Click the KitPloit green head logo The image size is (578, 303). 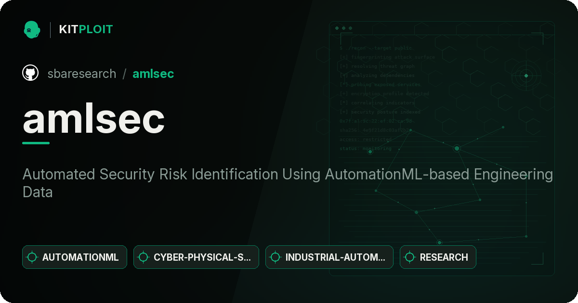click(x=32, y=29)
